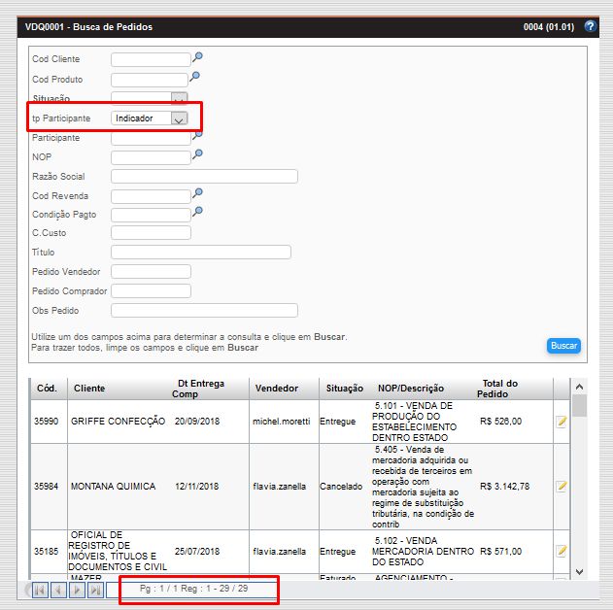The width and height of the screenshot is (613, 610).
Task: Open the Cod Revenda search magnifier
Action: tap(197, 193)
